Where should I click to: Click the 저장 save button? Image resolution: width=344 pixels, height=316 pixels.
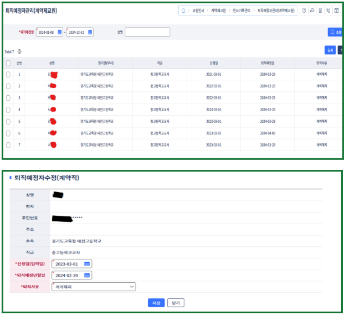coord(156,303)
